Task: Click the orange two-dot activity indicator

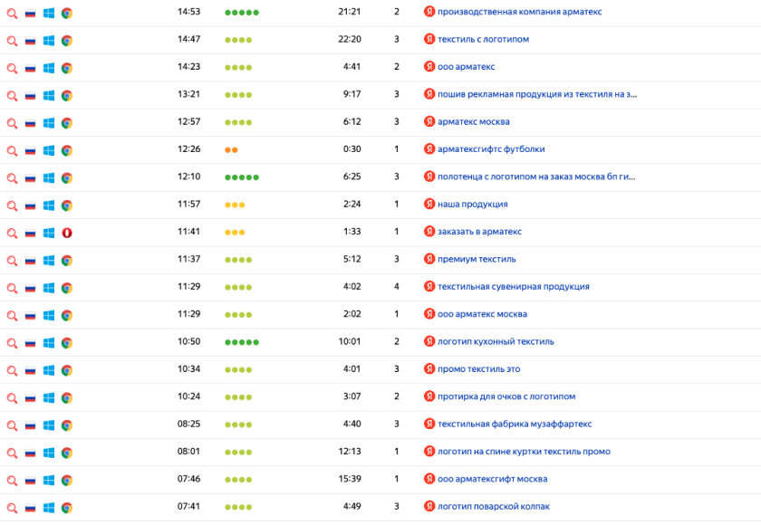Action: [x=231, y=150]
